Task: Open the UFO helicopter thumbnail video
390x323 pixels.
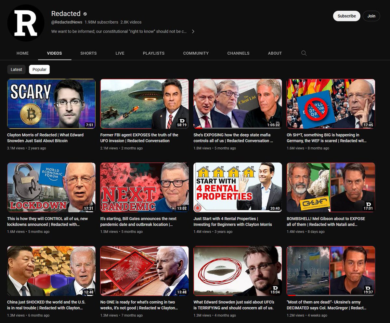Action: [144, 104]
